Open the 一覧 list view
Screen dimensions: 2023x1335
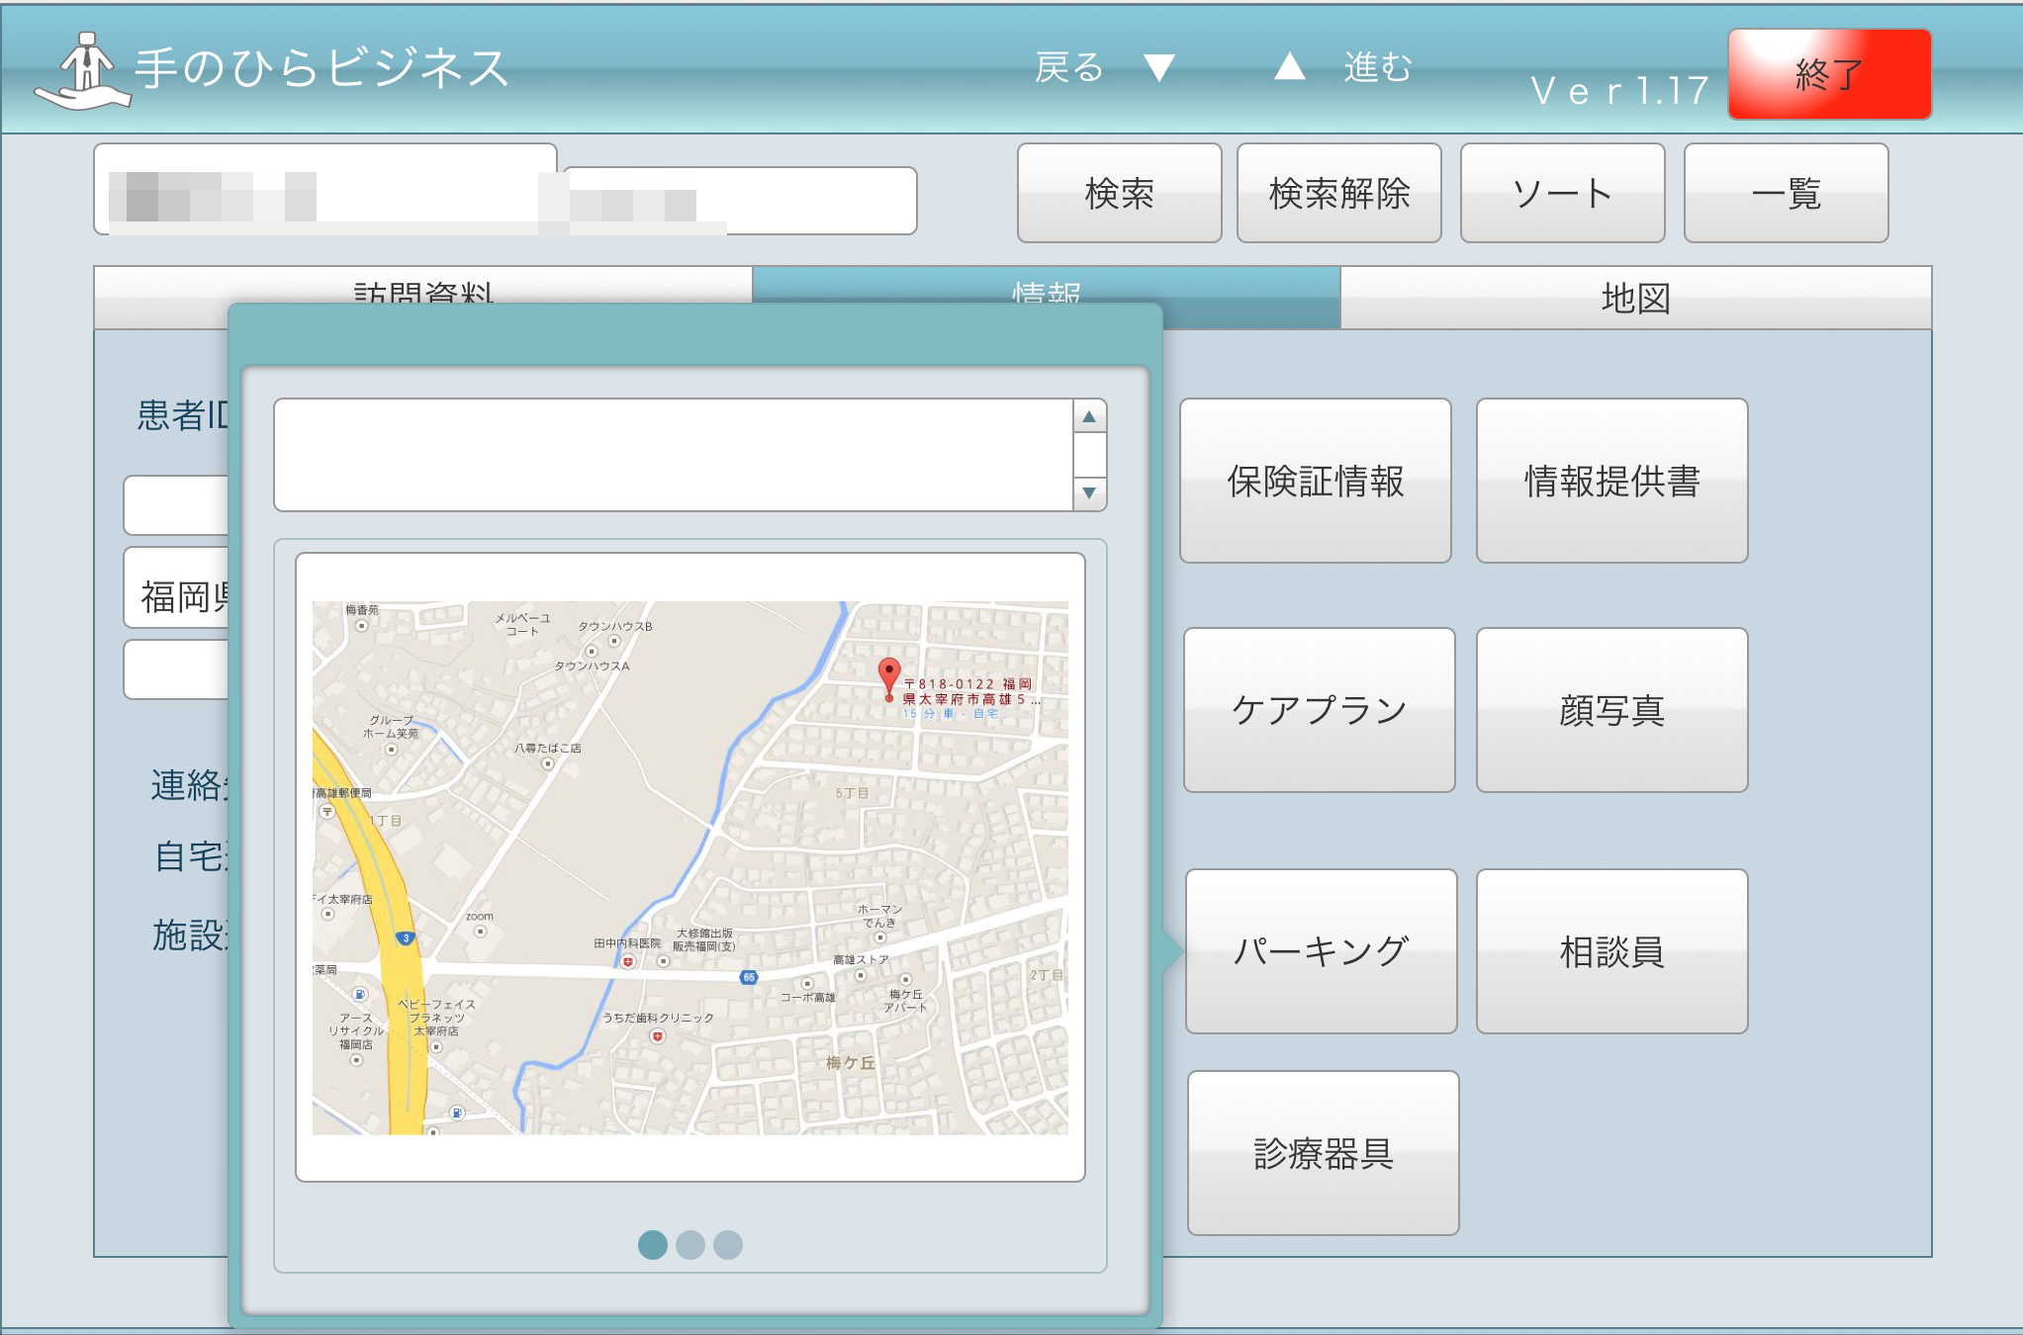[1786, 194]
